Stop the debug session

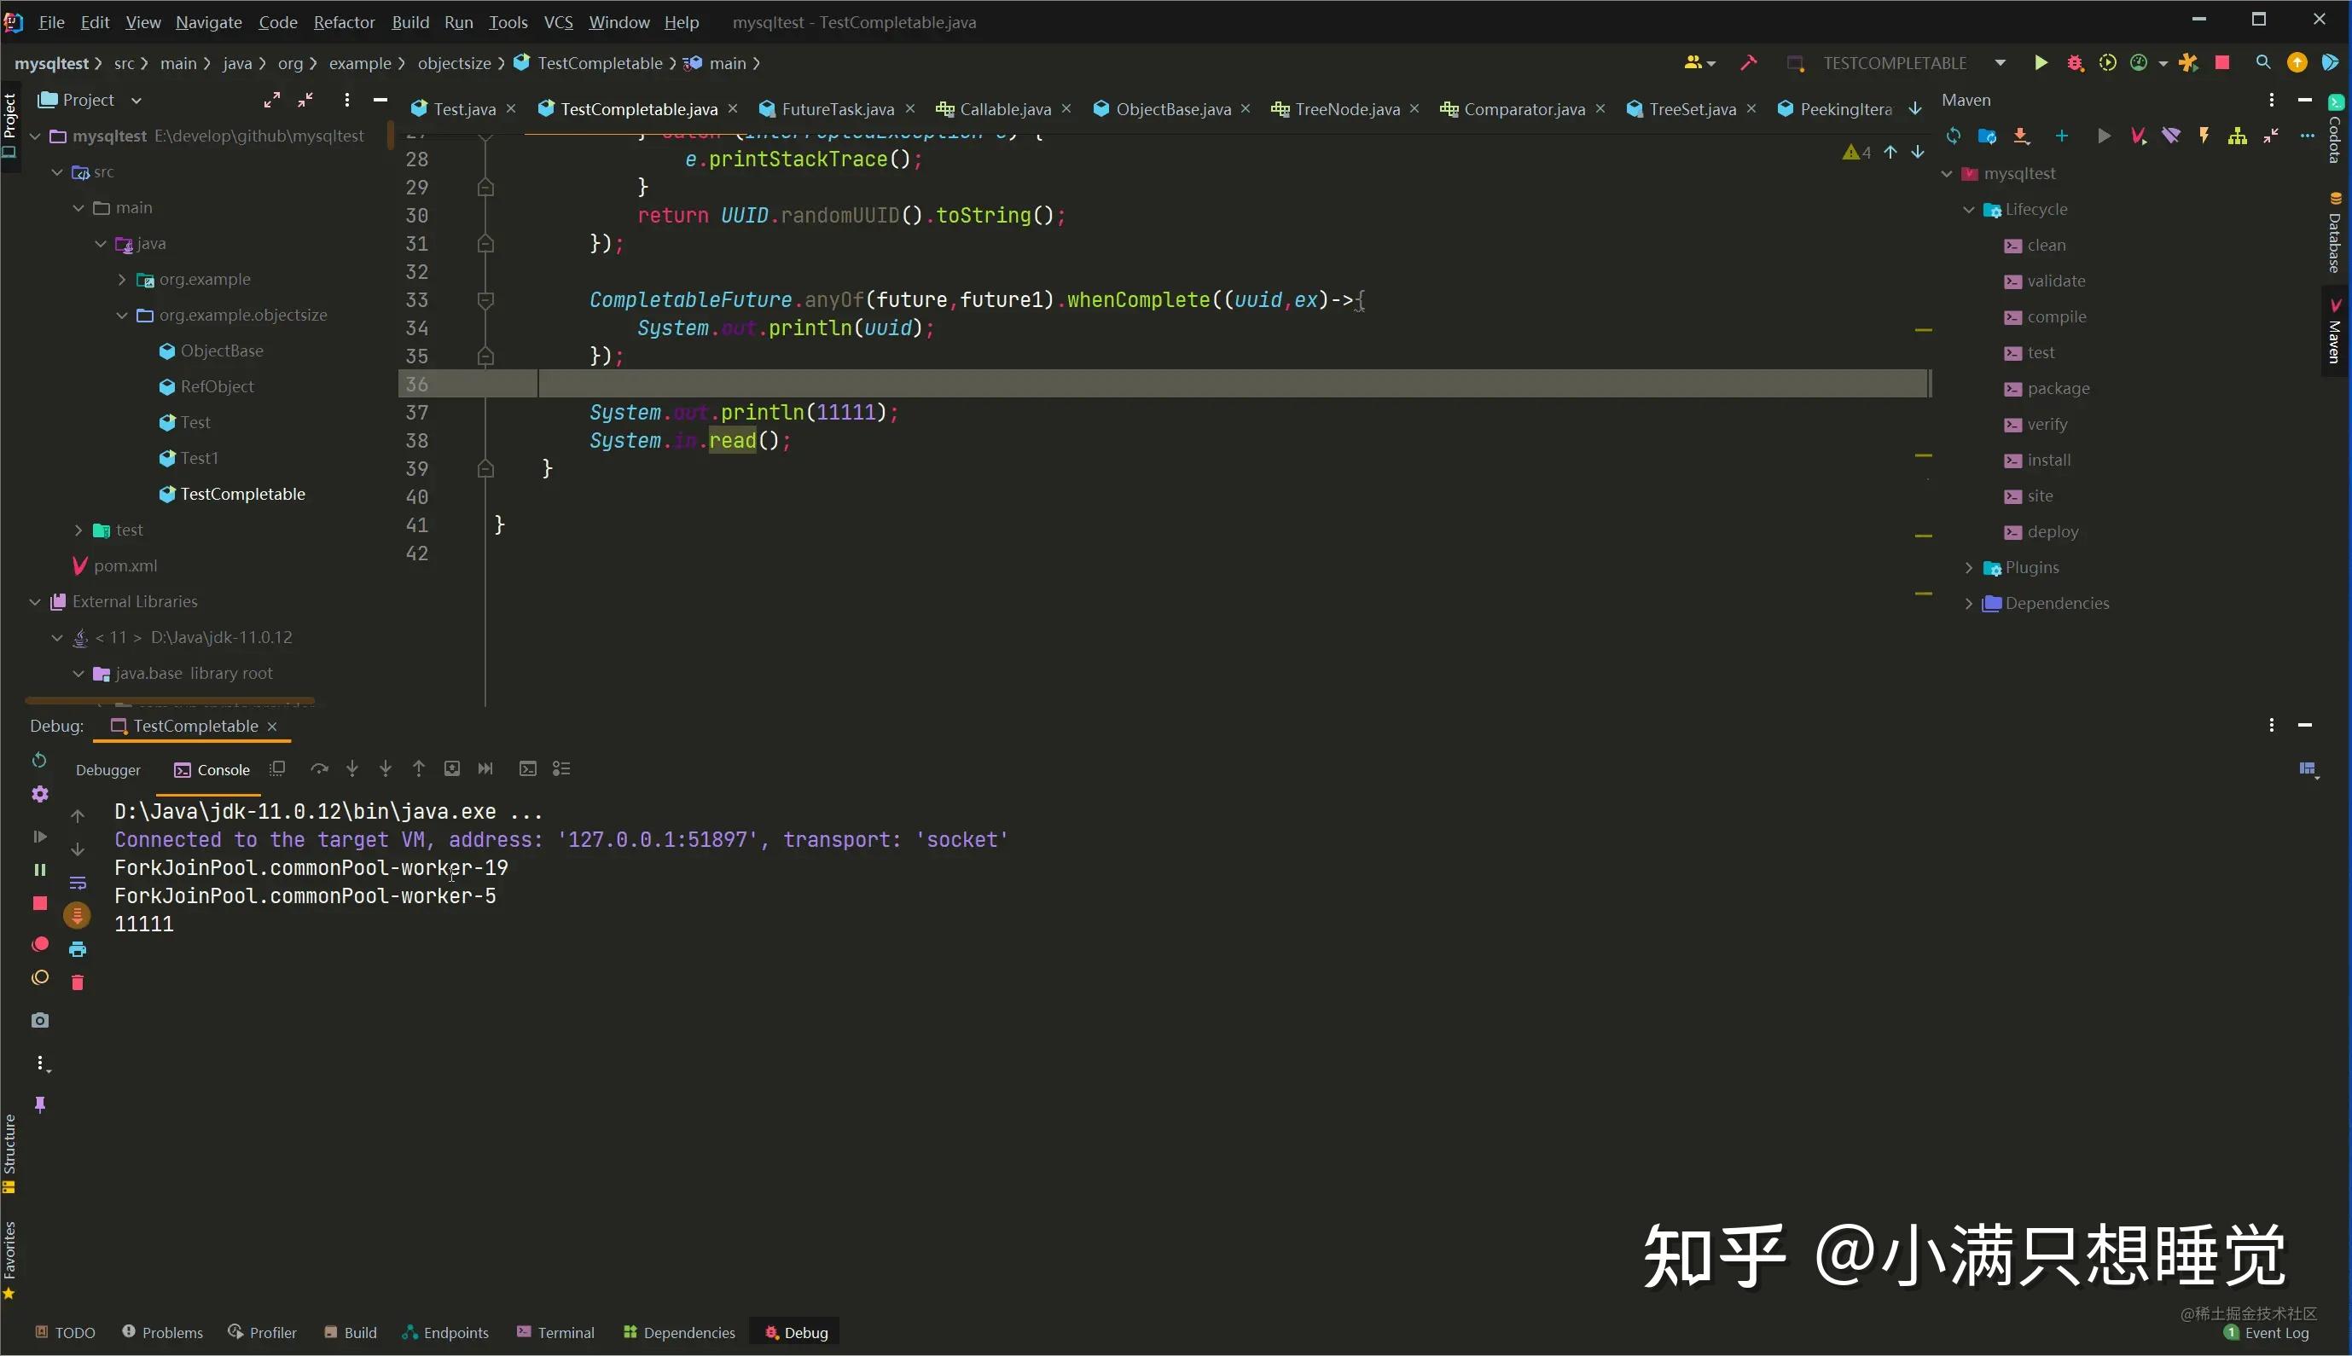(x=40, y=902)
